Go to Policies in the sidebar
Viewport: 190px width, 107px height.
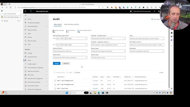(30, 37)
